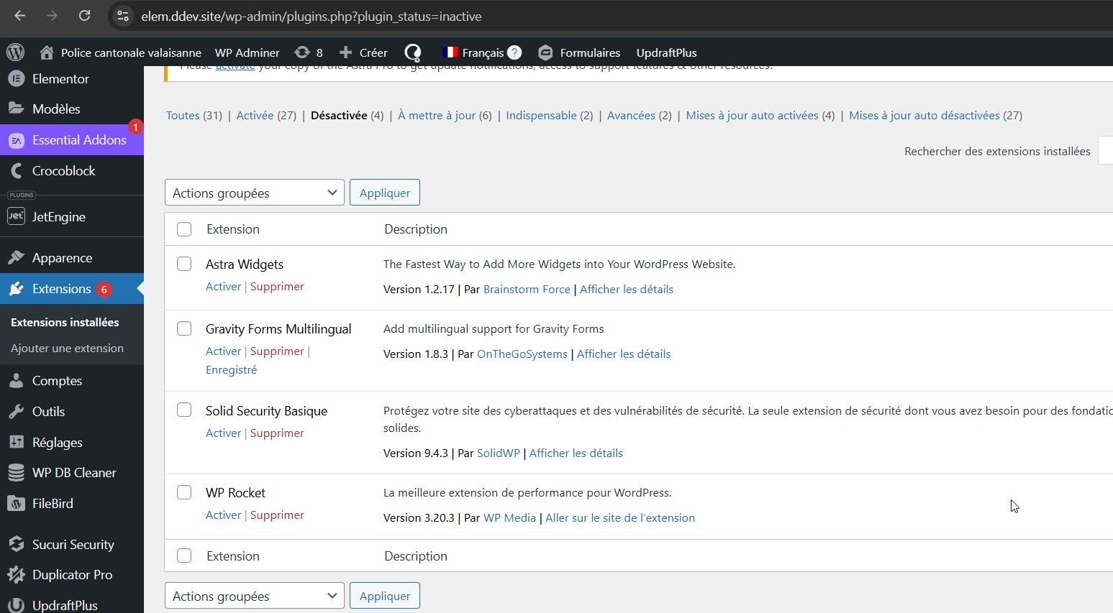Open the Créer new content menu
The width and height of the screenshot is (1113, 613).
click(x=363, y=52)
